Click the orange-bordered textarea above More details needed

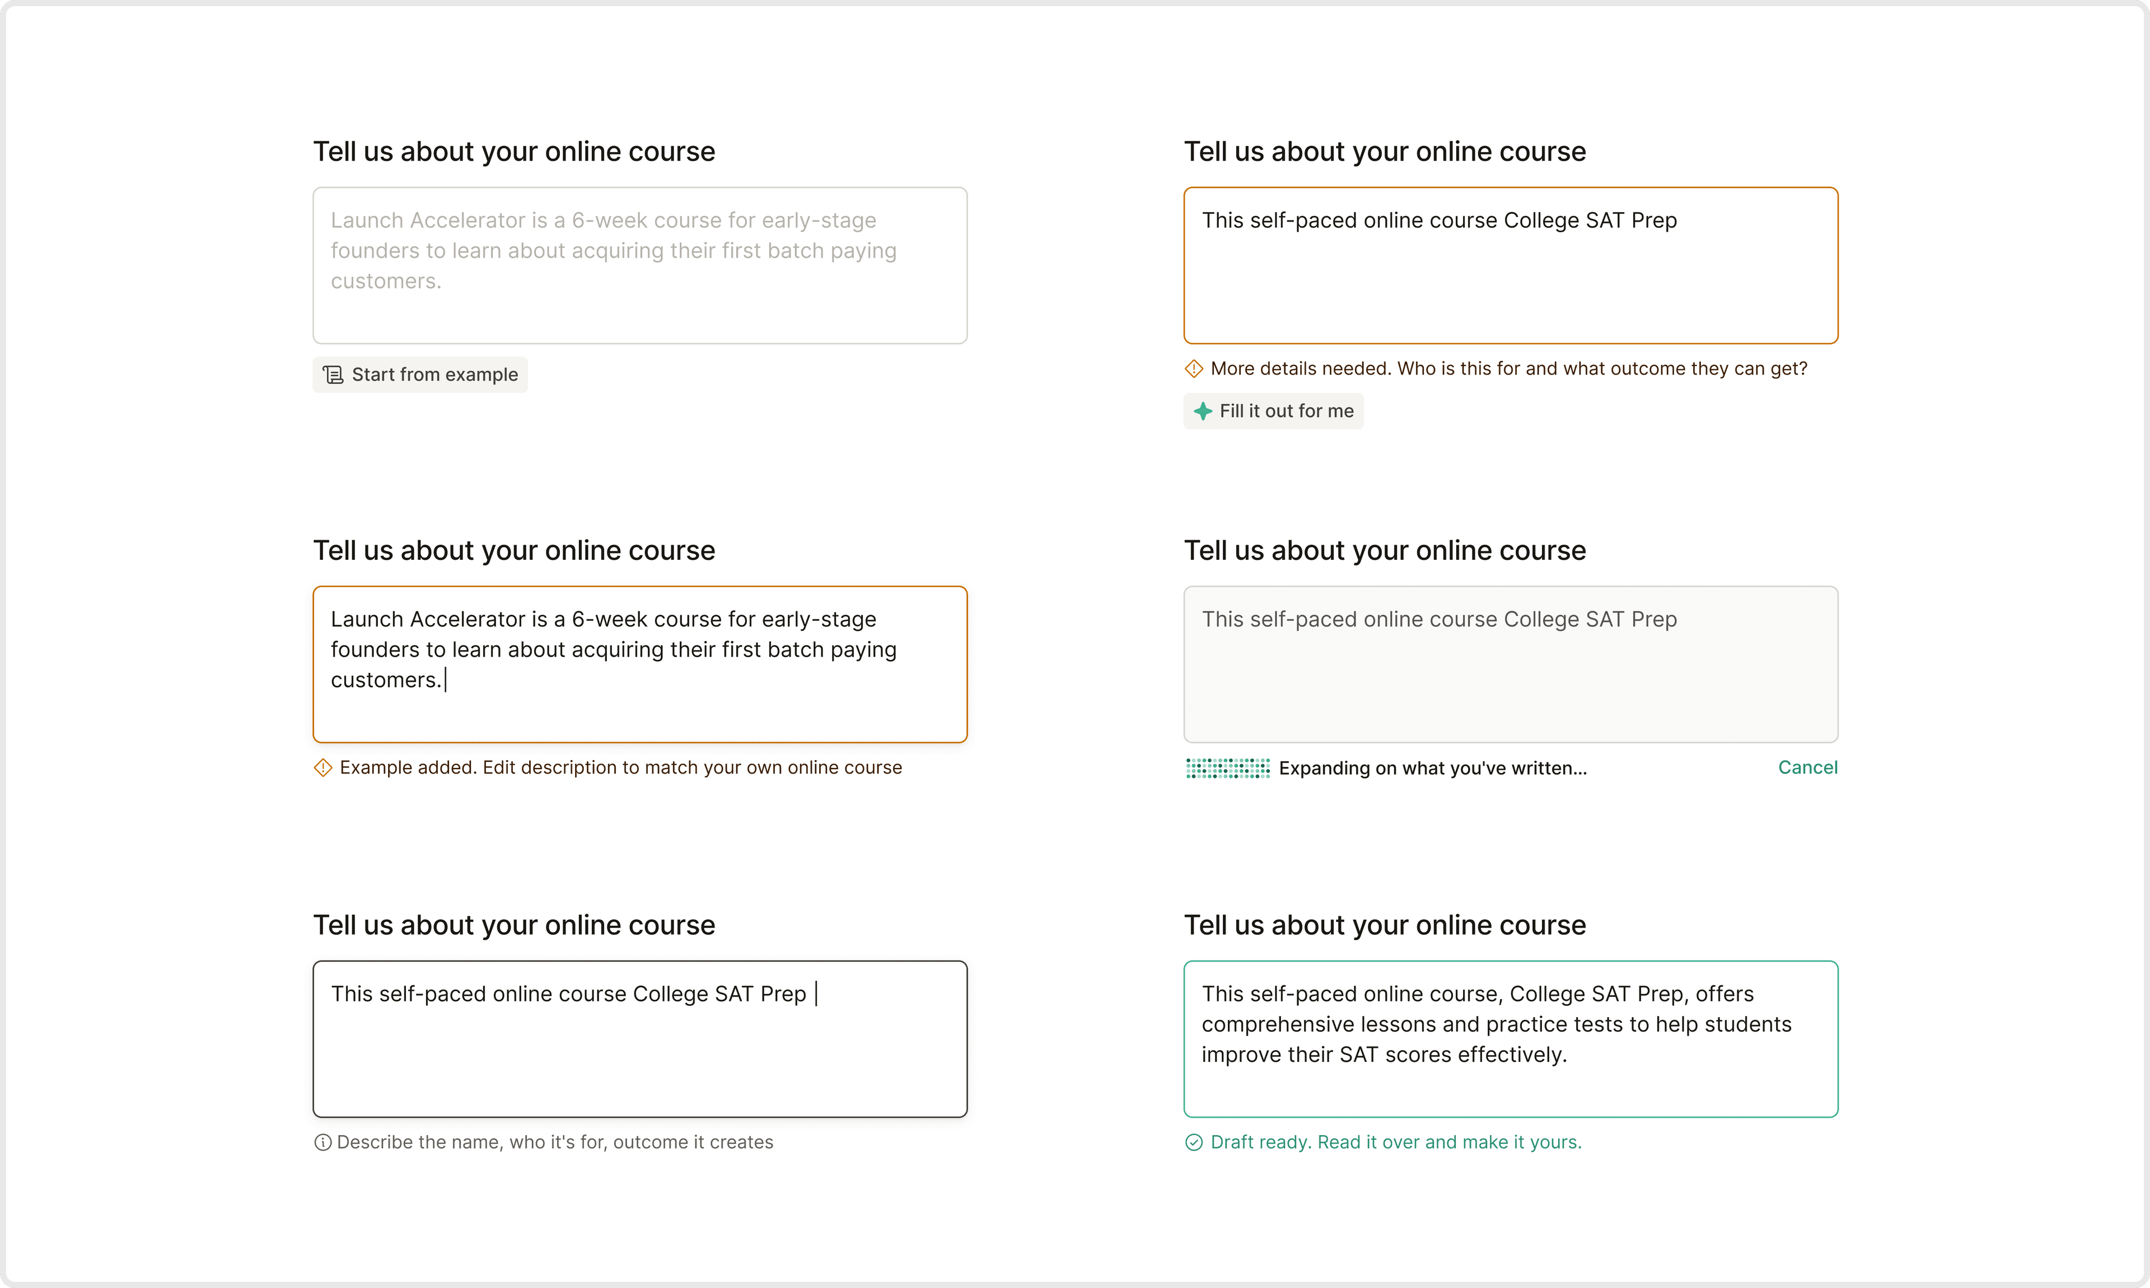(1510, 265)
